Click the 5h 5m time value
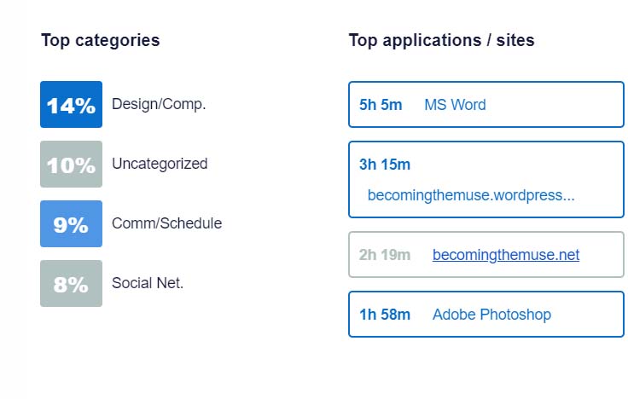This screenshot has height=399, width=628. [381, 105]
